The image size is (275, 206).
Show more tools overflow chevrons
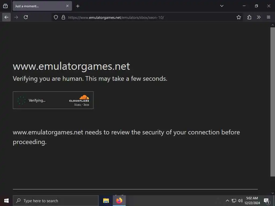[259, 17]
